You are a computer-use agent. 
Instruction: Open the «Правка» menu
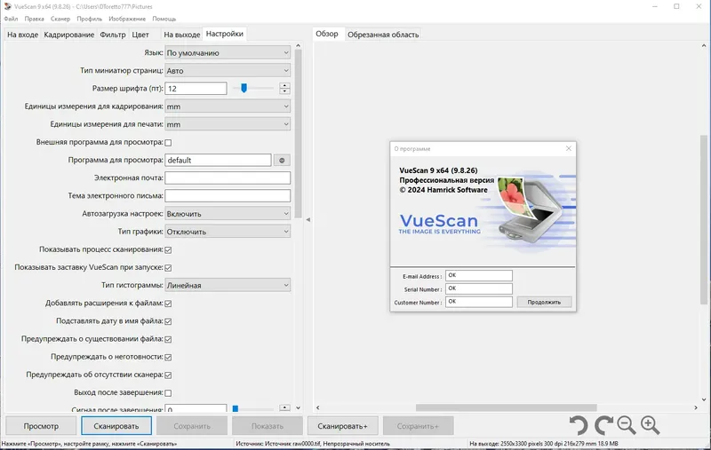click(35, 19)
